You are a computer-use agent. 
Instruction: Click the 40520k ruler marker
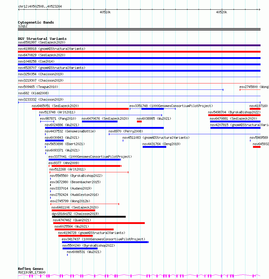[x=222, y=12]
